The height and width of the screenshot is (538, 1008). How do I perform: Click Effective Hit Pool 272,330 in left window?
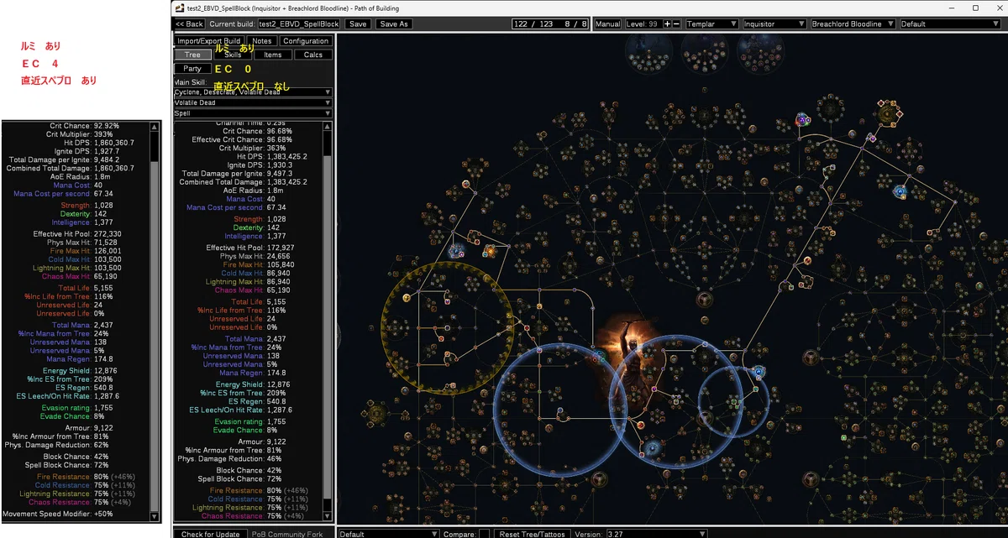(77, 234)
